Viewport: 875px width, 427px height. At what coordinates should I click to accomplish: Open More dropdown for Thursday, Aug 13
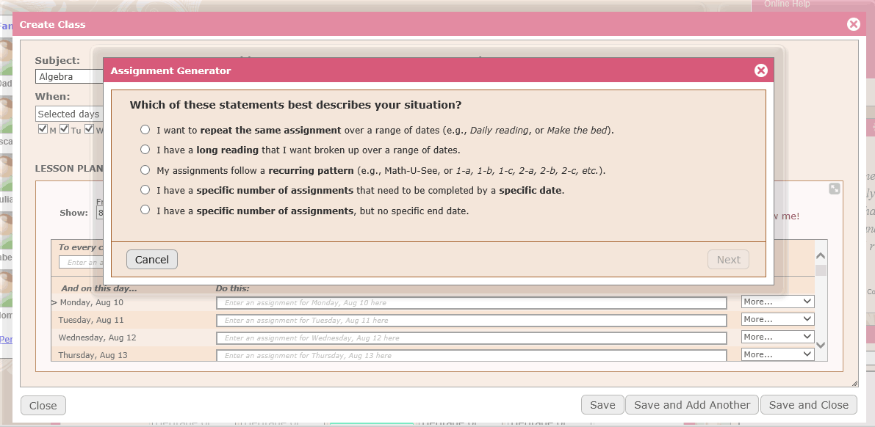click(x=777, y=354)
